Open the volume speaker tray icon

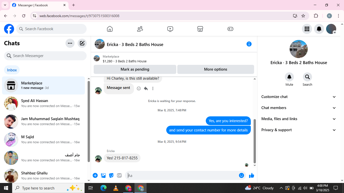[x=305, y=188]
